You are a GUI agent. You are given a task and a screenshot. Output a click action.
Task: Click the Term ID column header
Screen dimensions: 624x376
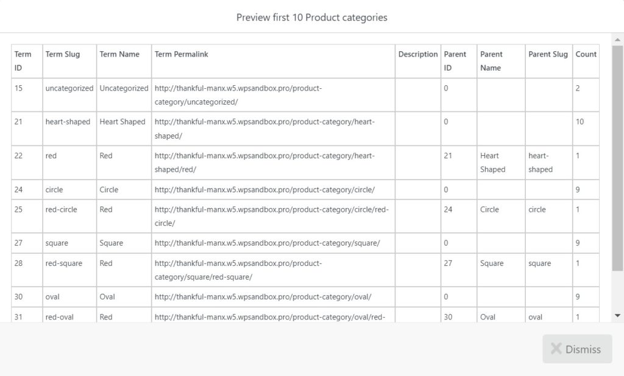click(x=23, y=60)
